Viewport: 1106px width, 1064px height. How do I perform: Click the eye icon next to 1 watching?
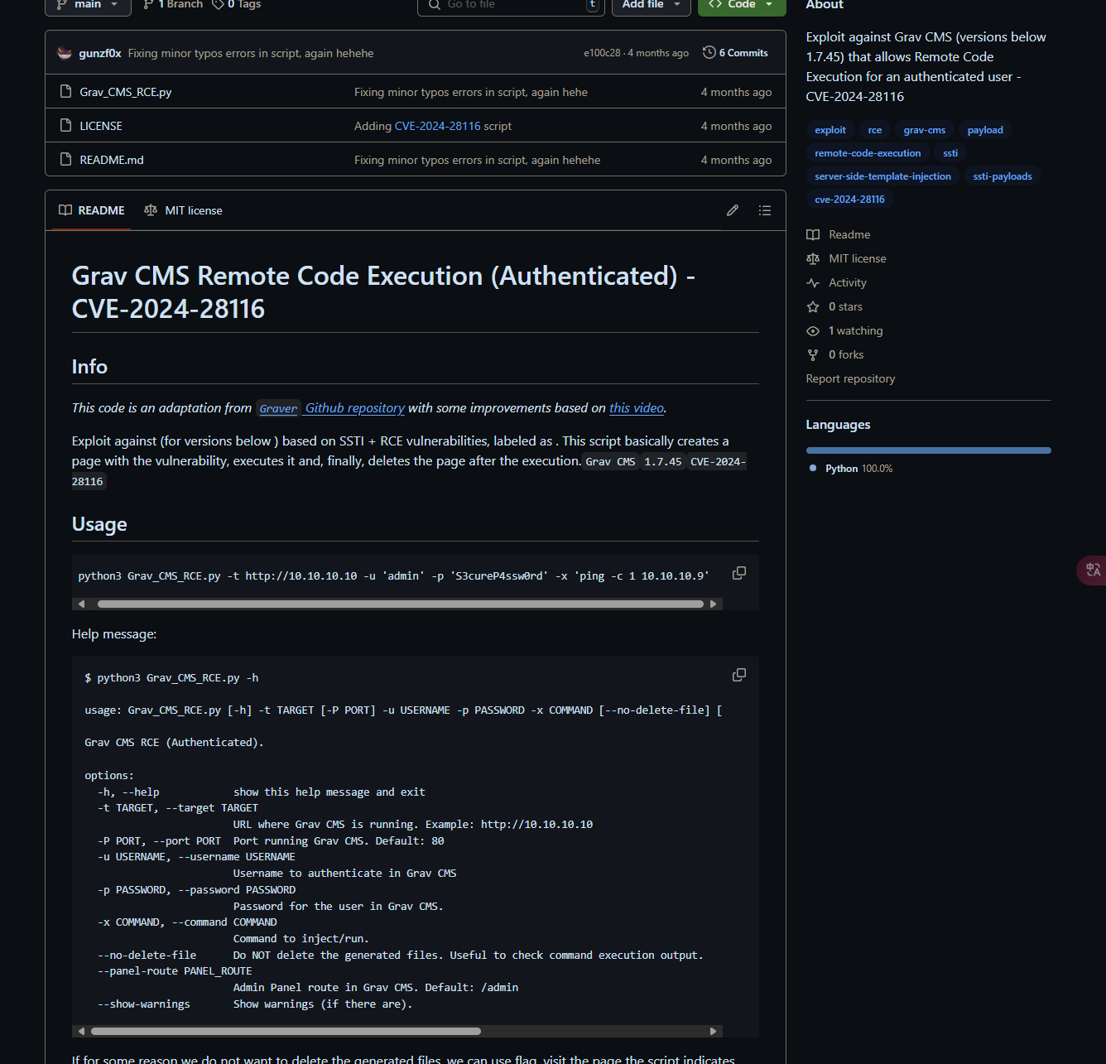pyautogui.click(x=813, y=330)
